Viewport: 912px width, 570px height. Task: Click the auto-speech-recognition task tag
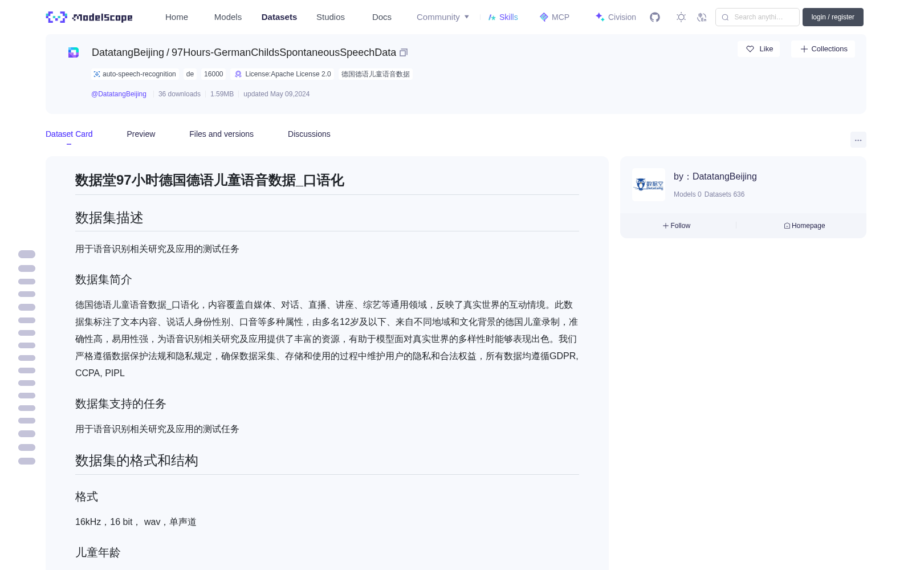click(135, 74)
